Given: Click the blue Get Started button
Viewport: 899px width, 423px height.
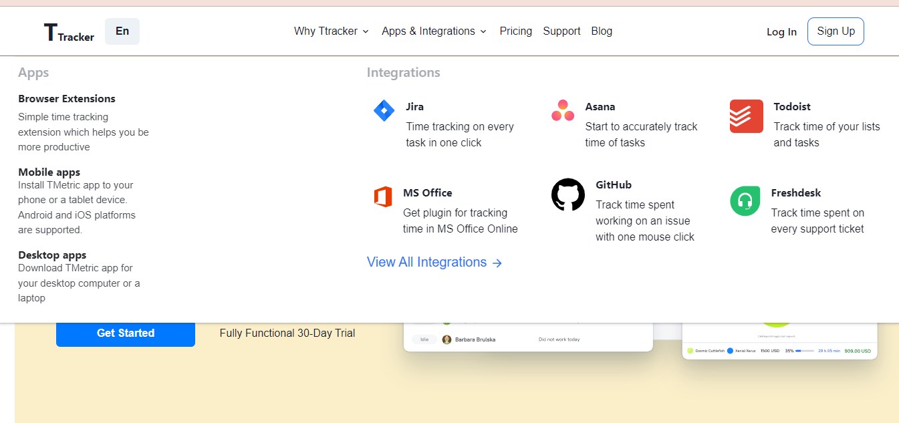Looking at the screenshot, I should pos(126,333).
